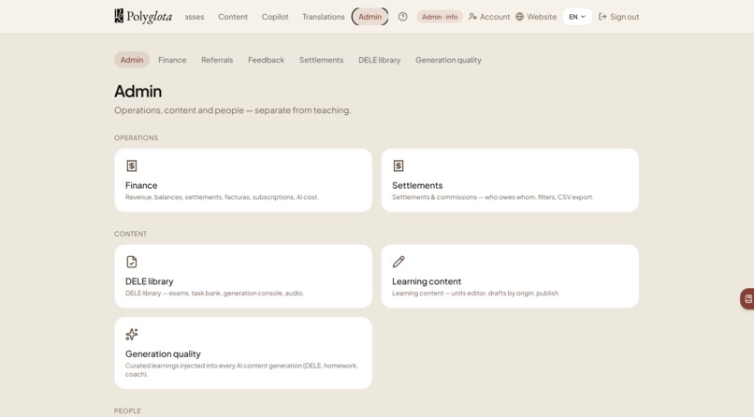The image size is (754, 417).
Task: Click the Settlements card dollar icon
Action: tap(399, 165)
